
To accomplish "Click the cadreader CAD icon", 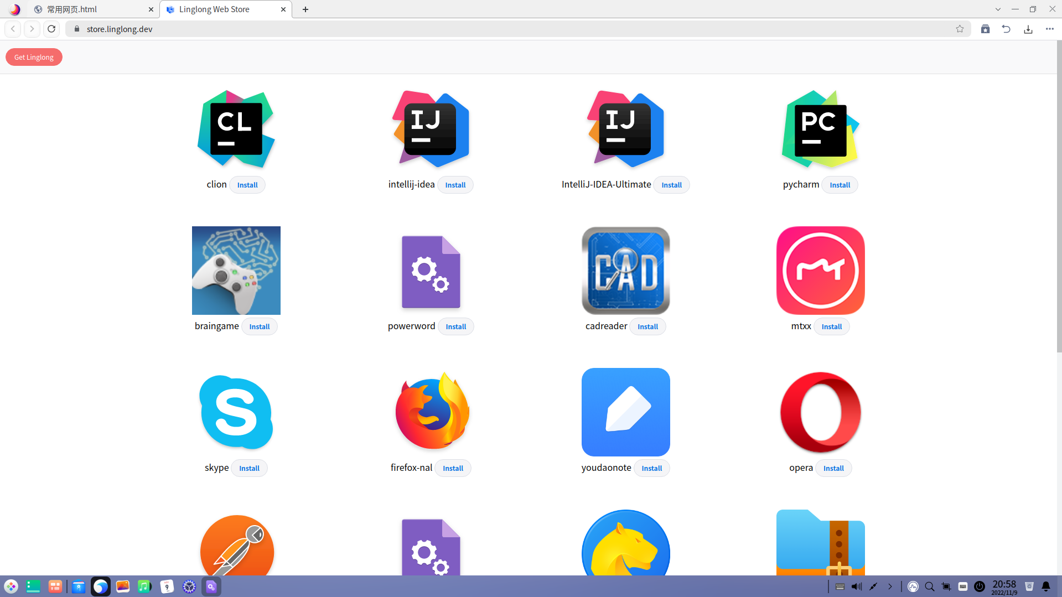I will pos(626,271).
